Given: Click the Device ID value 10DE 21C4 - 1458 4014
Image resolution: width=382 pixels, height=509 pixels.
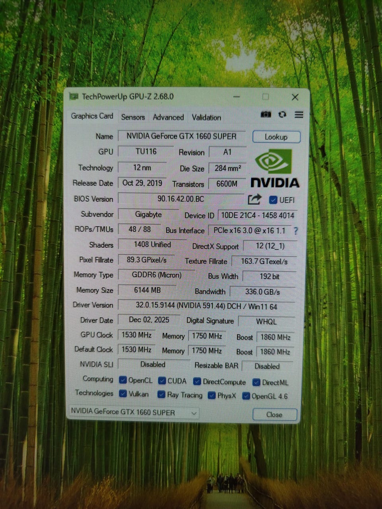Looking at the screenshot, I should pyautogui.click(x=257, y=216).
